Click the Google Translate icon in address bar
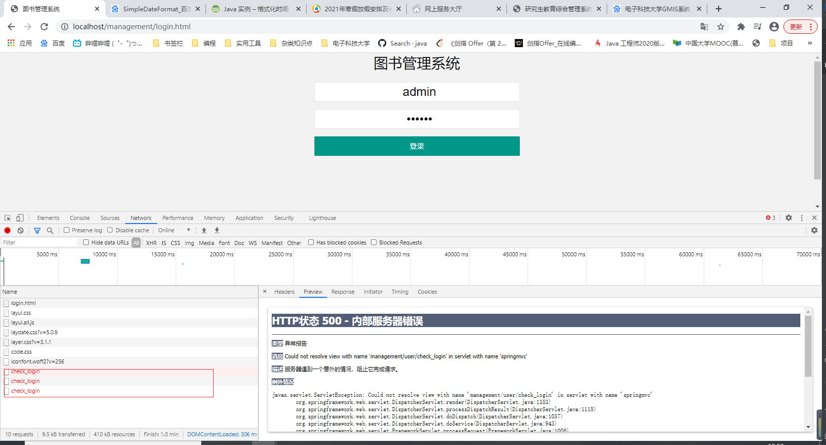This screenshot has width=826, height=445. [704, 27]
